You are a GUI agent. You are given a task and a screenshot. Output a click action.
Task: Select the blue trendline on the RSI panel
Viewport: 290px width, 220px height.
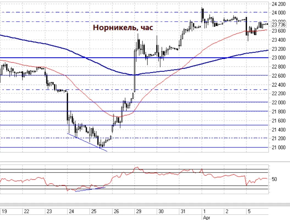[90, 189]
